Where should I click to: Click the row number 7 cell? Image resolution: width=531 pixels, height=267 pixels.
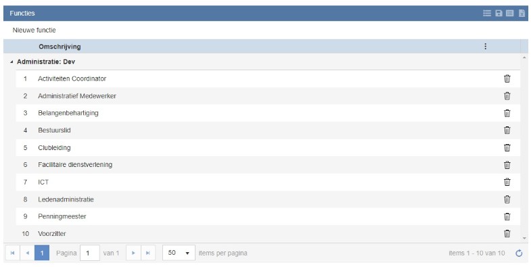26,182
